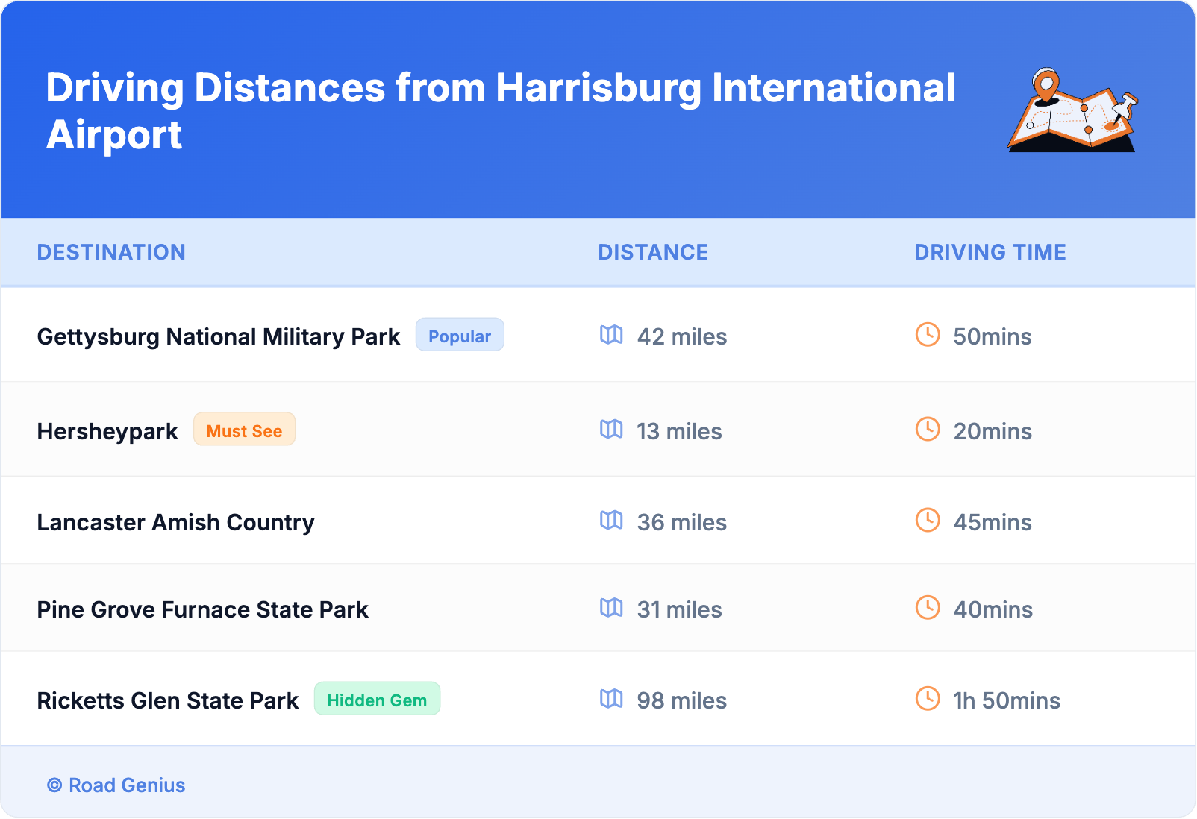Click the clock icon beside 45mins
The image size is (1197, 819).
[928, 521]
